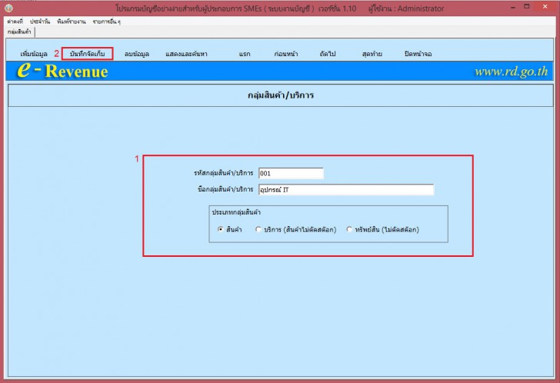Click the application icon in title bar

pyautogui.click(x=8, y=8)
